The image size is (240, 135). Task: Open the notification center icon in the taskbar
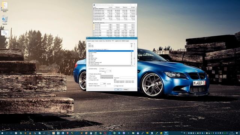[x=237, y=133]
